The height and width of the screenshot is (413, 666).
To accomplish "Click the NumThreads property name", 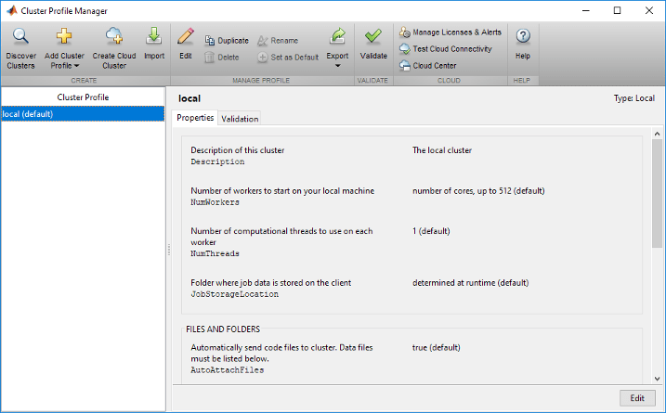I will [x=215, y=253].
